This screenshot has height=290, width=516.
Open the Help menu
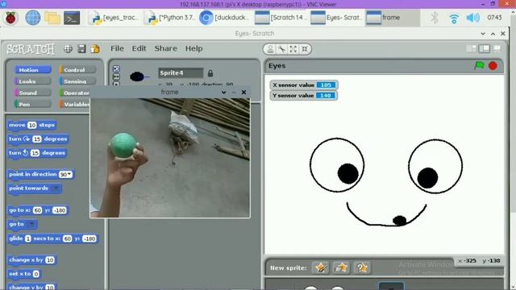click(x=193, y=48)
